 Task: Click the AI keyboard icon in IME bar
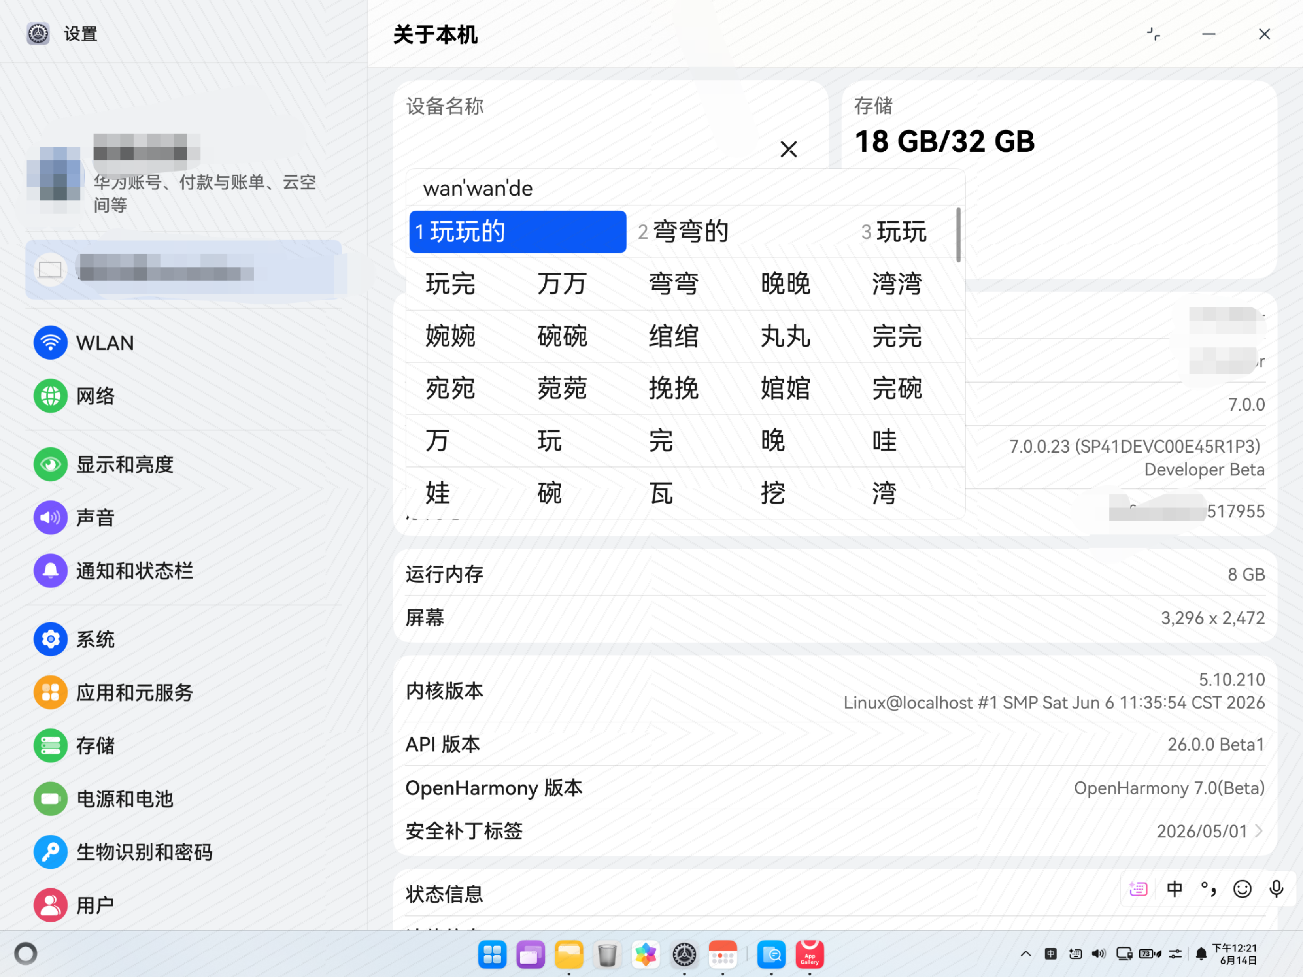pyautogui.click(x=1138, y=888)
